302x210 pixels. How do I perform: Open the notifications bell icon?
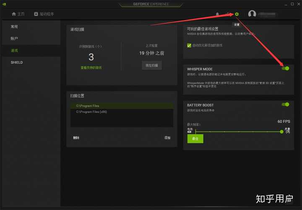(217, 14)
